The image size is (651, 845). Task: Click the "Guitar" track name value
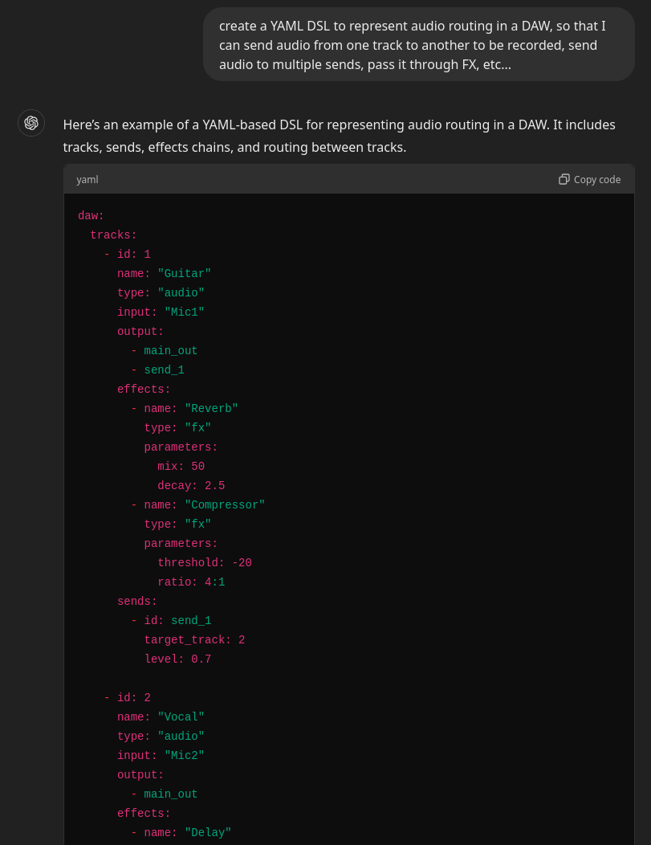[184, 274]
